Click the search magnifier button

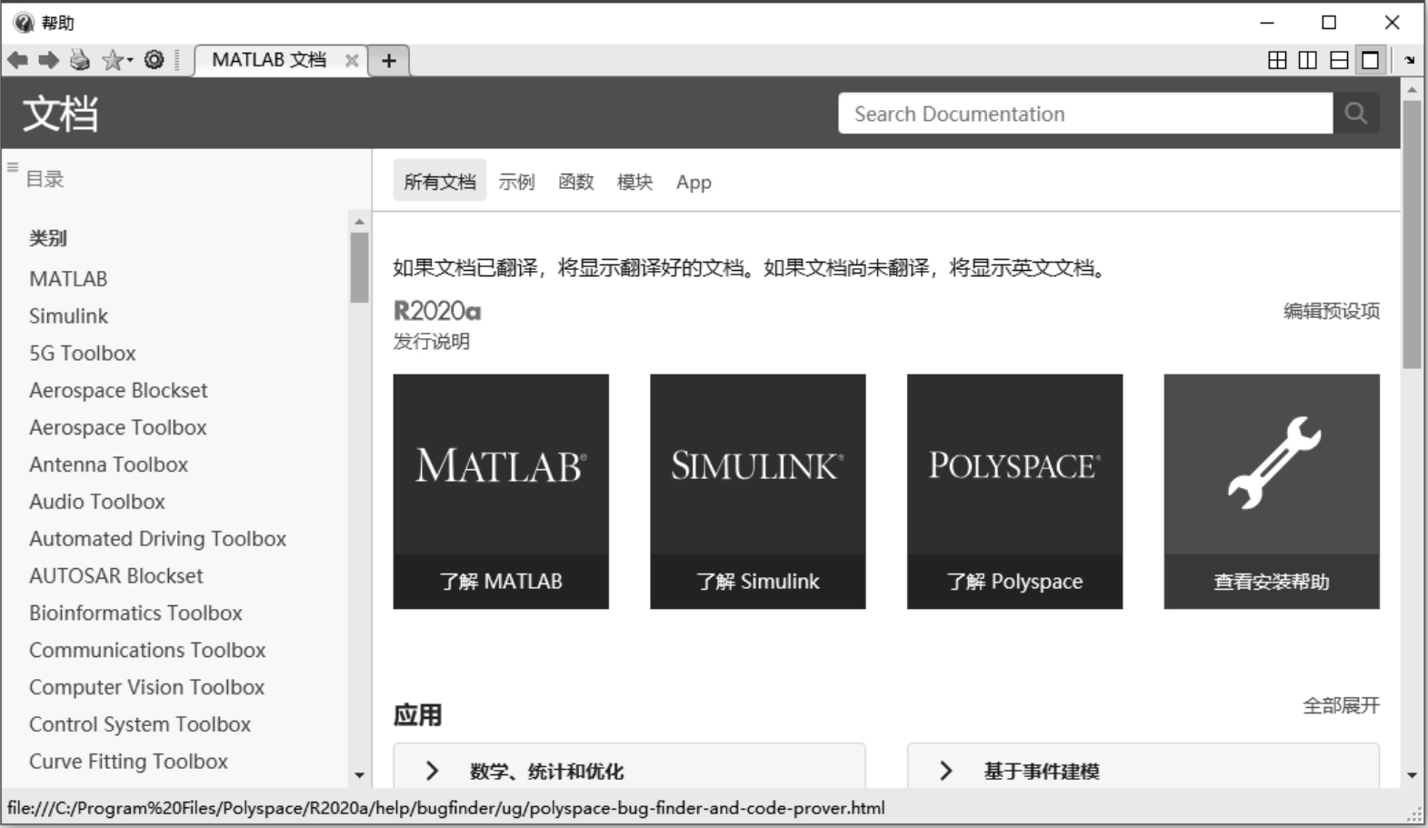(x=1356, y=114)
